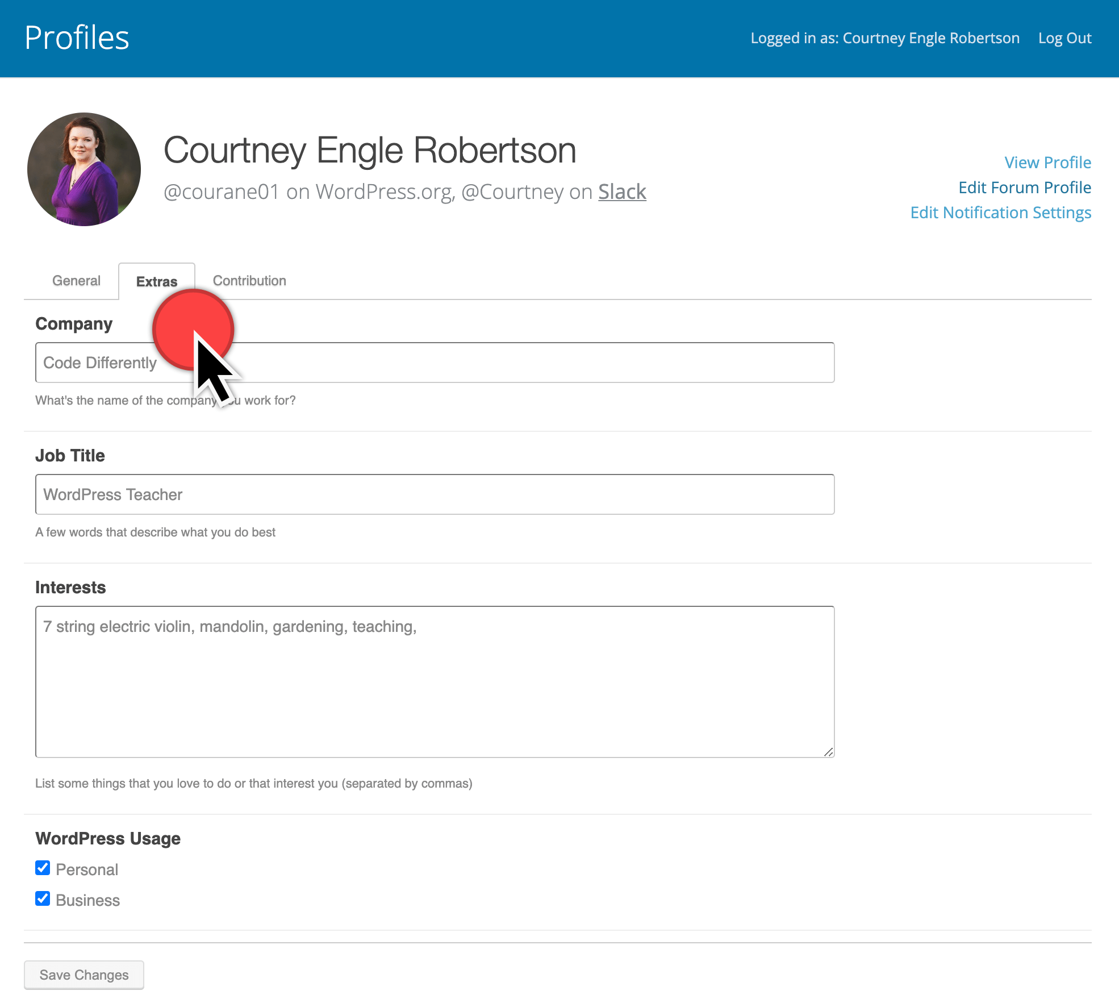
Task: Click the Business checkbox label text
Action: point(87,900)
